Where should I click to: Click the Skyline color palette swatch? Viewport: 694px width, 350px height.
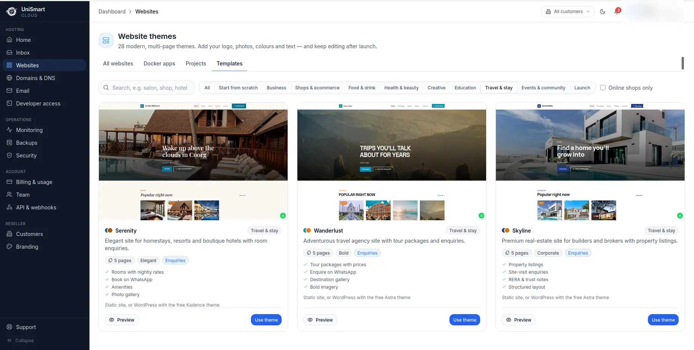(506, 230)
